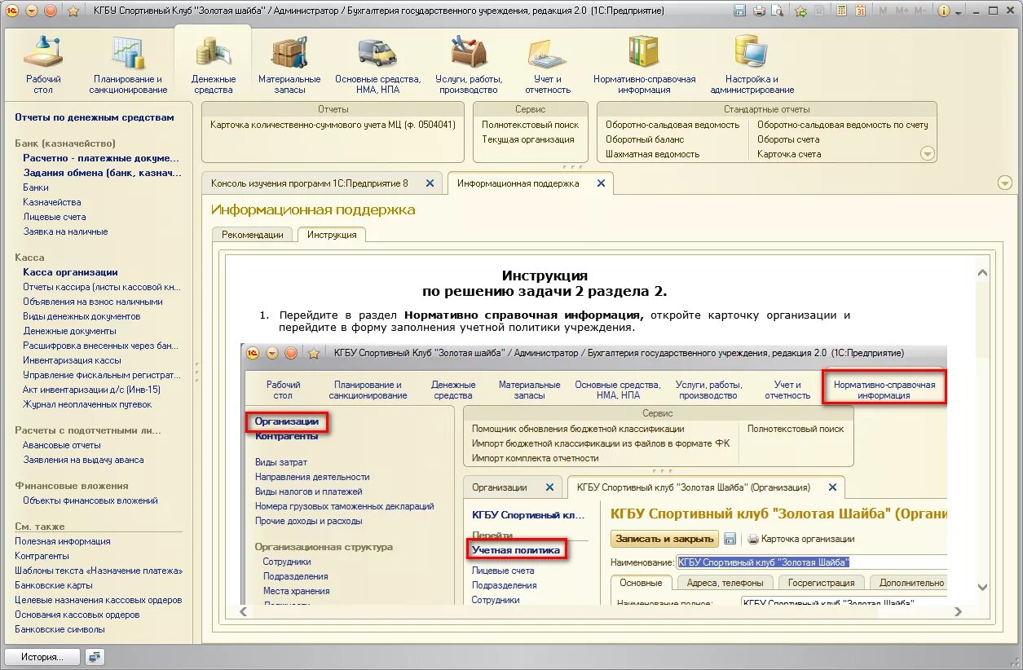Image resolution: width=1023 pixels, height=670 pixels.
Task: Close the Информационная поддержка tab
Action: (601, 183)
